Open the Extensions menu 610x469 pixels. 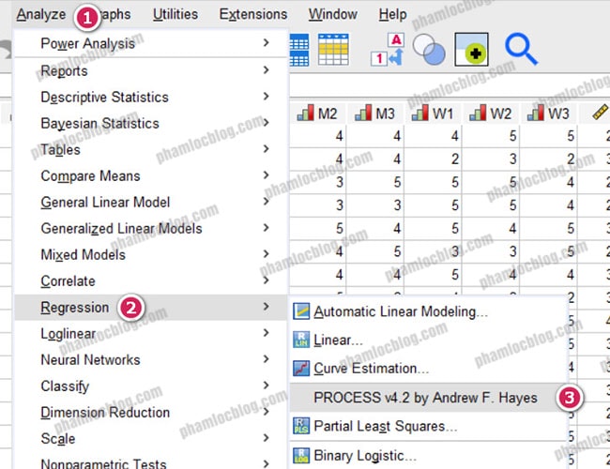252,14
